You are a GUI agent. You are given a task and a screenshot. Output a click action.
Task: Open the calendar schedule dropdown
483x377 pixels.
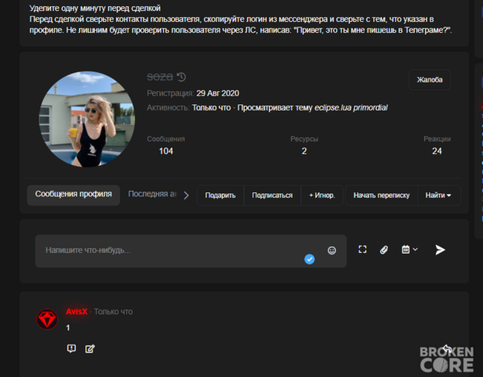pyautogui.click(x=409, y=249)
